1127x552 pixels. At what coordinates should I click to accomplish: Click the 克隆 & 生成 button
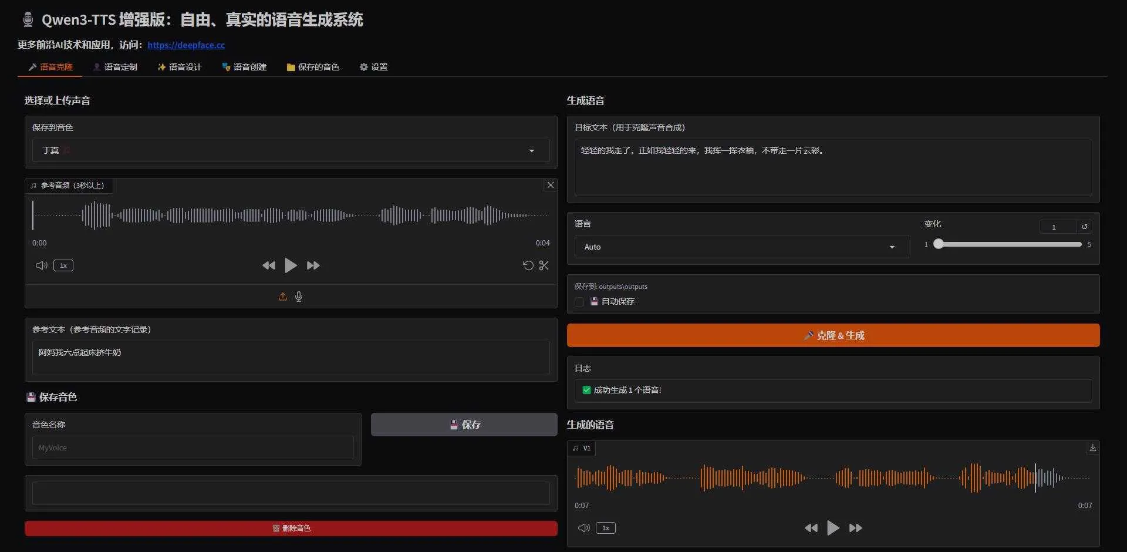coord(833,335)
